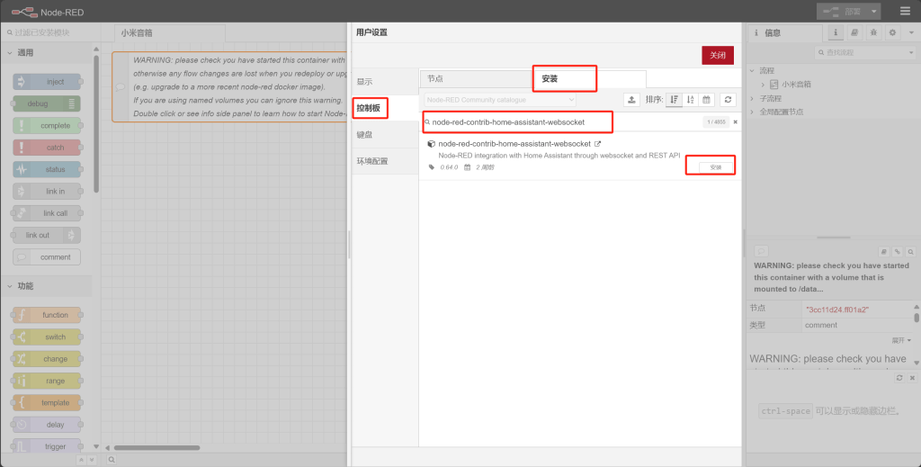Viewport: 921px width, 467px height.
Task: Open the configuration gear sidebar icon
Action: (x=892, y=33)
